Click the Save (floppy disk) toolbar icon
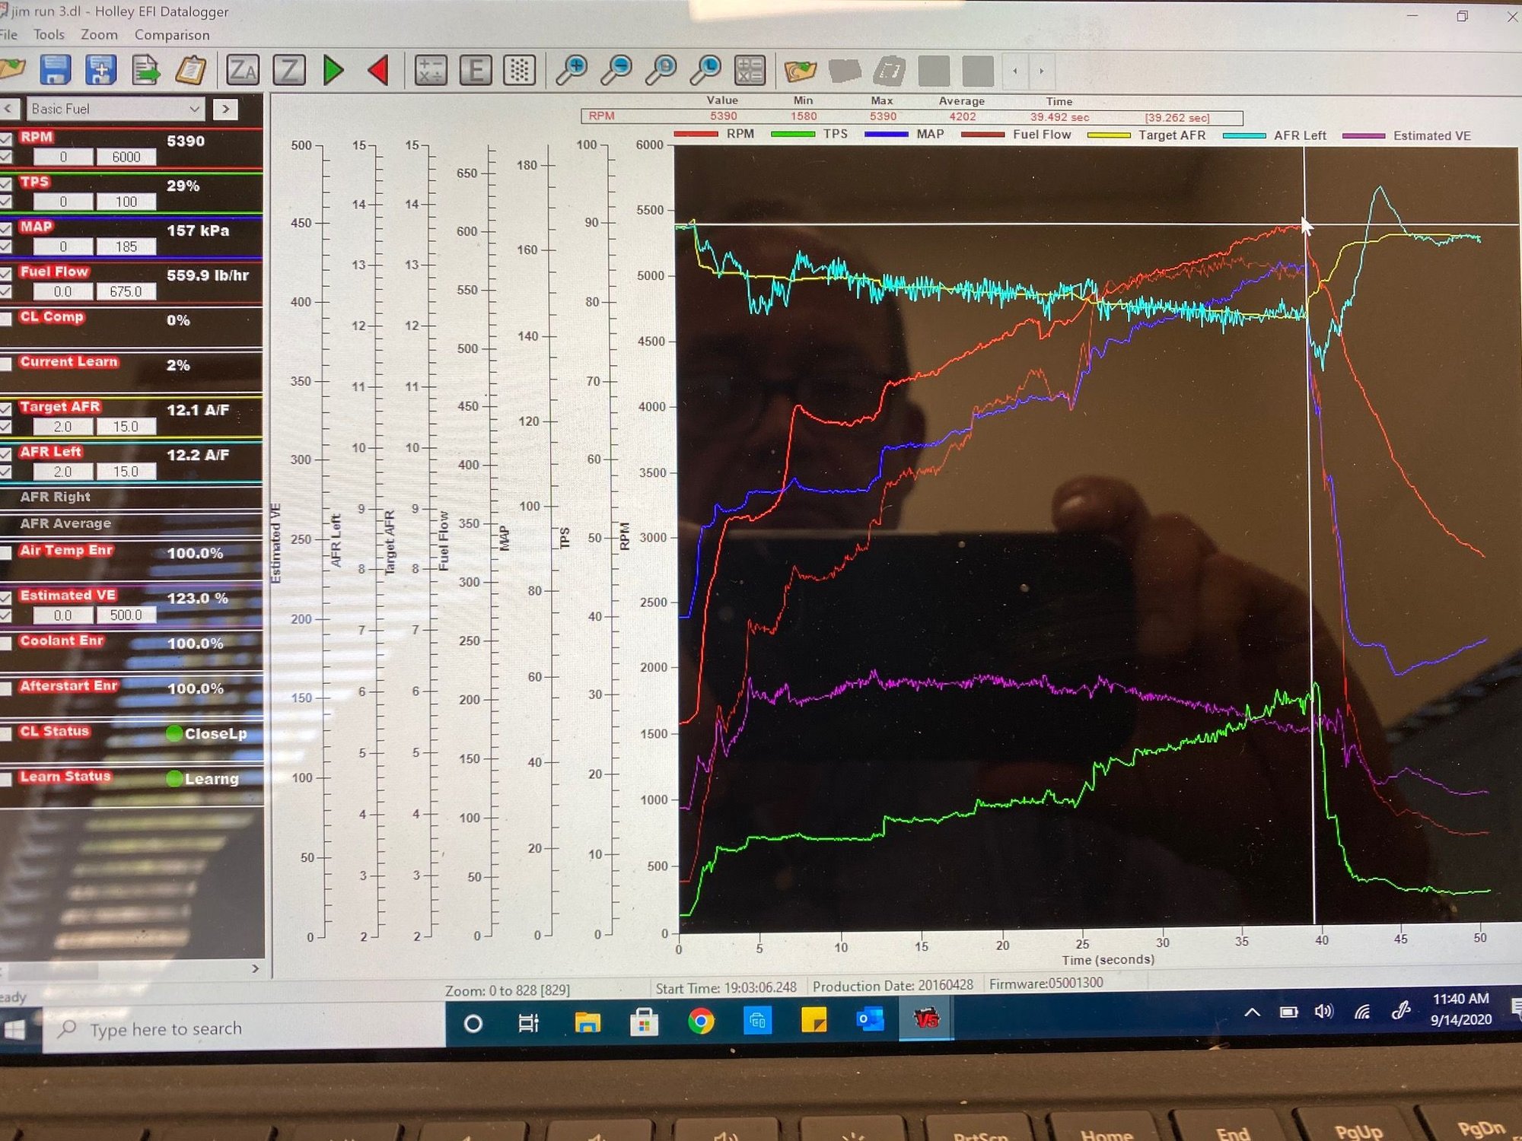1522x1141 pixels. coord(56,70)
